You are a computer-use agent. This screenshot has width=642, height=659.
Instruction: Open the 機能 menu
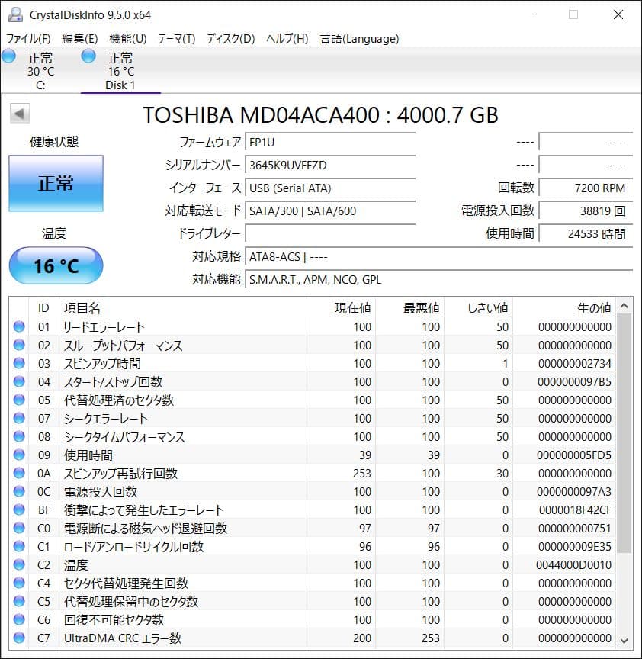[127, 38]
